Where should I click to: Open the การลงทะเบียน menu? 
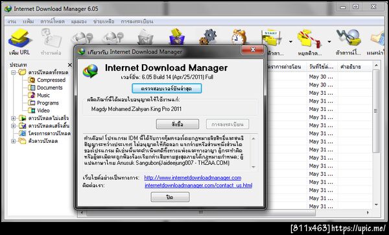pyautogui.click(x=137, y=21)
